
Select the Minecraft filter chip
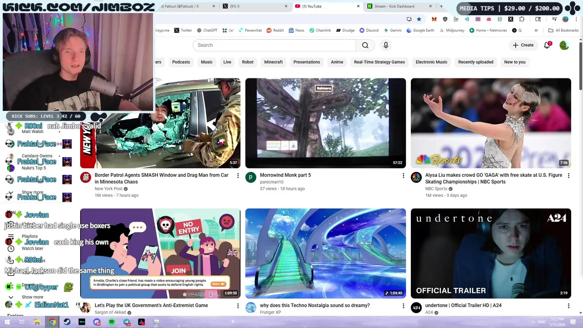pos(273,62)
